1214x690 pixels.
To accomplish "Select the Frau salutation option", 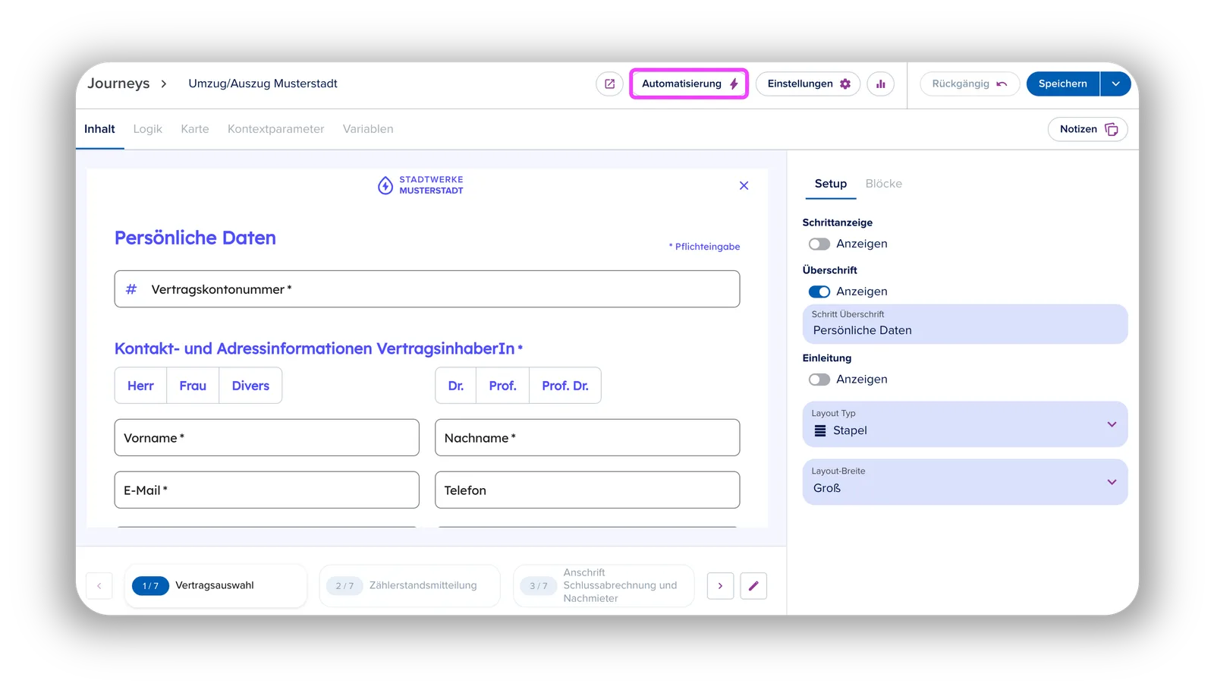I will tap(193, 386).
